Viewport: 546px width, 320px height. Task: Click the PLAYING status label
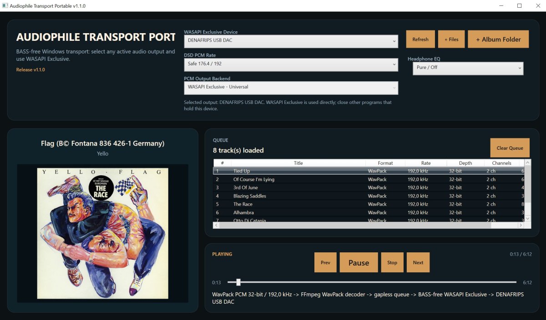(222, 254)
